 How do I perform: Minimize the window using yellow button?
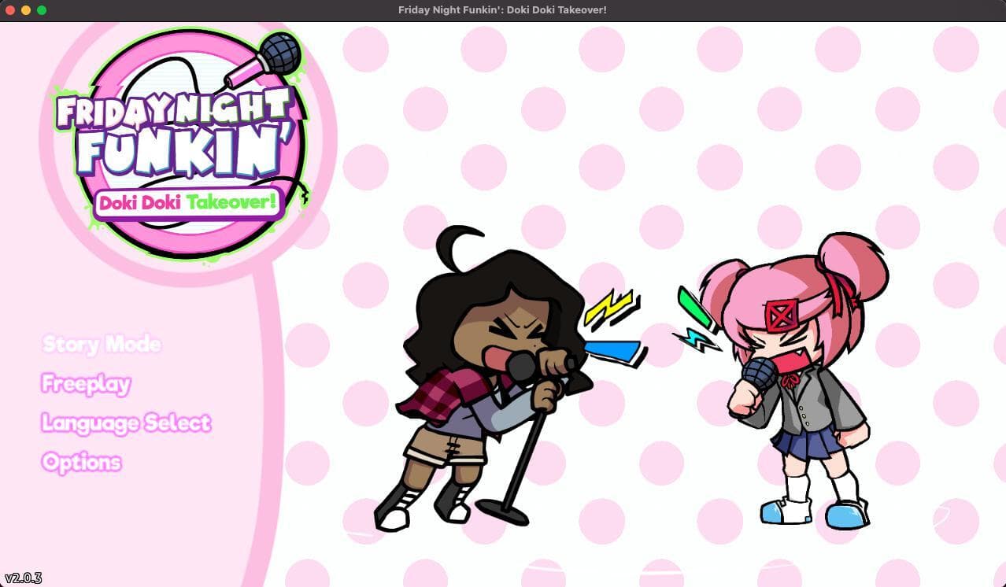26,10
